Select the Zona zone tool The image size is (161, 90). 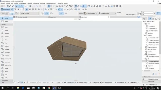click(6, 75)
